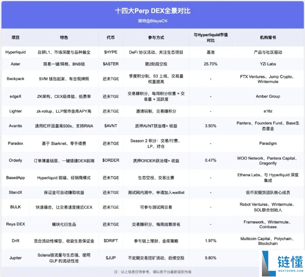Viewport: 305px width, 277px height.
Task: Select the Aster project name cell
Action: [15, 64]
